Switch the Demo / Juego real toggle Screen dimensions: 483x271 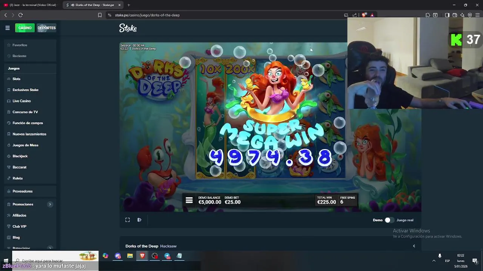point(389,220)
